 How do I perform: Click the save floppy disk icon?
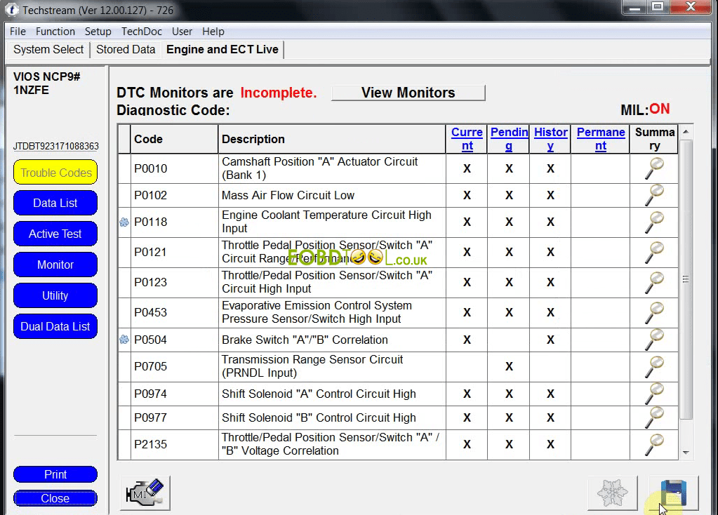pos(674,493)
